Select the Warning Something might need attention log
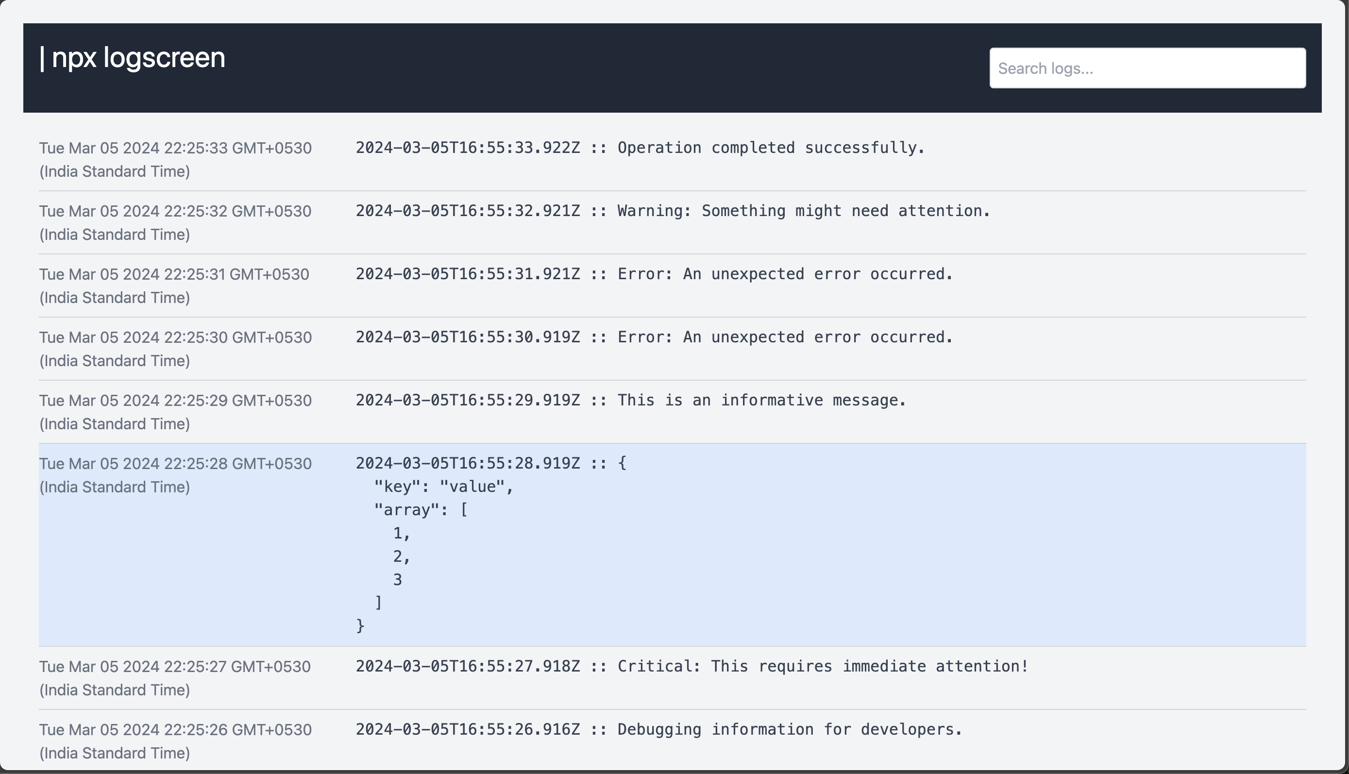Viewport: 1349px width, 774px height. click(673, 211)
